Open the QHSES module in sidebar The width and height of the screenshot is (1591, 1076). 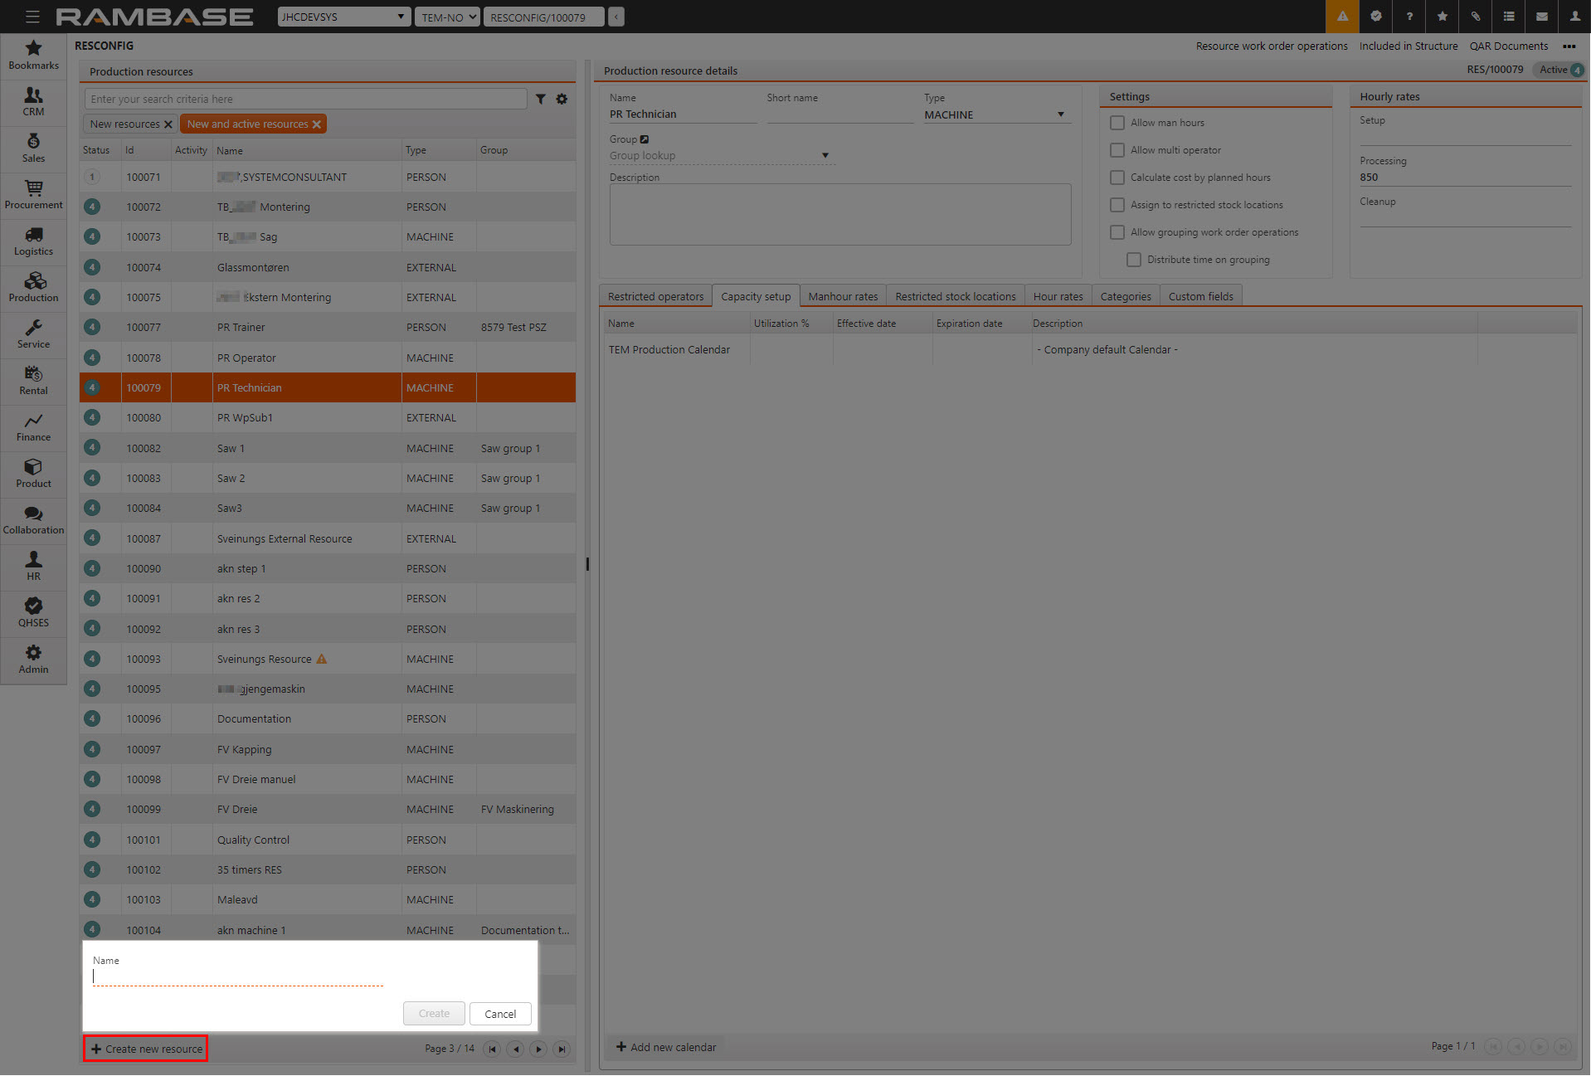click(x=33, y=612)
